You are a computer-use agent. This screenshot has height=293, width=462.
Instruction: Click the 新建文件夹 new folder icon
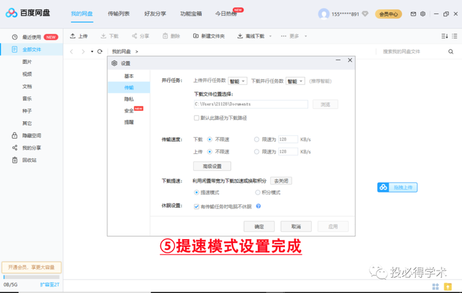coord(196,36)
